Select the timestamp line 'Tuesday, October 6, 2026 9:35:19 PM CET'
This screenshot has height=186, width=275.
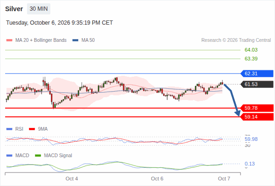click(x=60, y=23)
